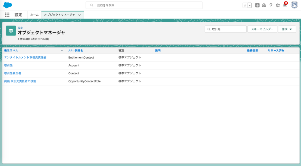Switch to the ホーム tab
301x166 pixels.
click(x=34, y=15)
